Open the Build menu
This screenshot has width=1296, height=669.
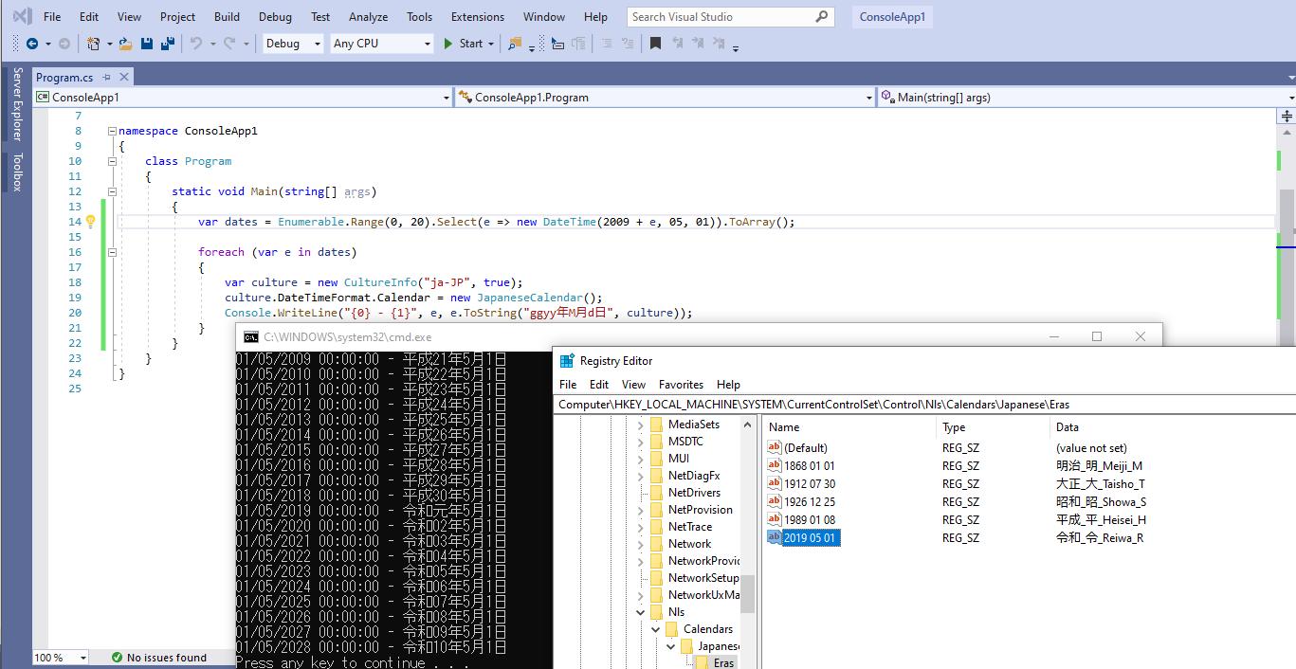click(227, 16)
